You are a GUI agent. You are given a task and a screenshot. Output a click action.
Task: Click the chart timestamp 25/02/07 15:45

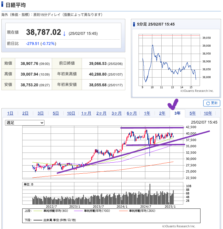tap(204, 122)
